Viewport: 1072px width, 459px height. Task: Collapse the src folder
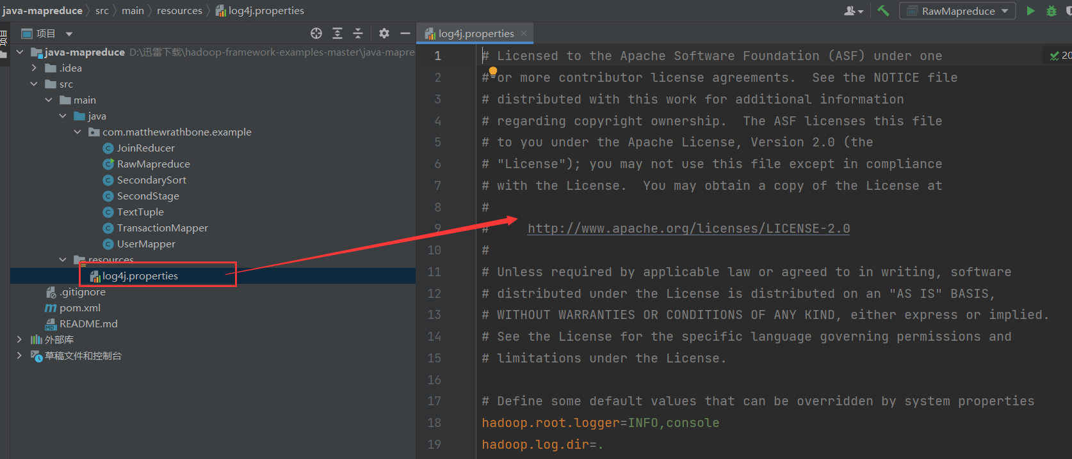pyautogui.click(x=35, y=84)
